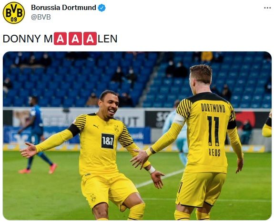Click the @BVB handle
274x223 pixels.
tap(41, 17)
